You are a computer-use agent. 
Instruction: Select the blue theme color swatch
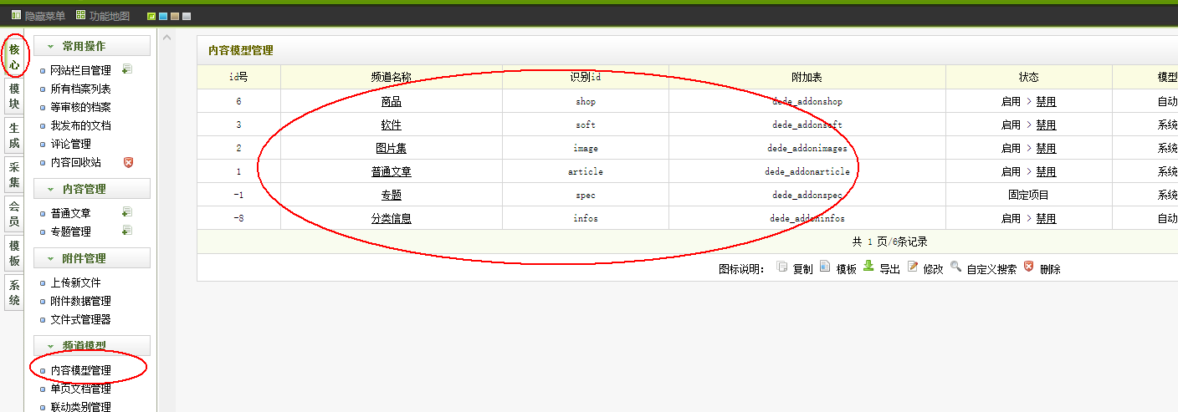point(163,16)
